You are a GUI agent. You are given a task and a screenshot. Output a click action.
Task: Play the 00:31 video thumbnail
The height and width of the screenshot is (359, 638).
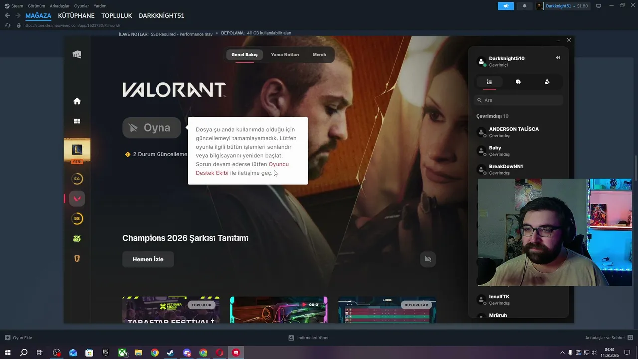279,310
